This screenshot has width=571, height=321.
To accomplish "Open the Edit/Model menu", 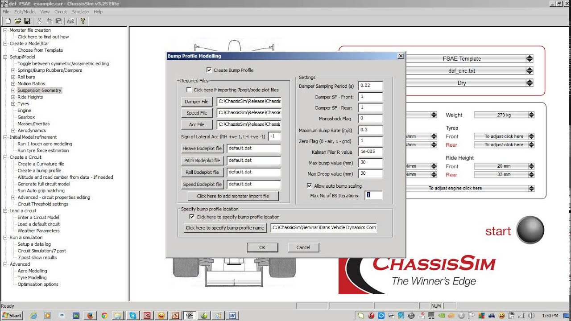I will pyautogui.click(x=25, y=12).
